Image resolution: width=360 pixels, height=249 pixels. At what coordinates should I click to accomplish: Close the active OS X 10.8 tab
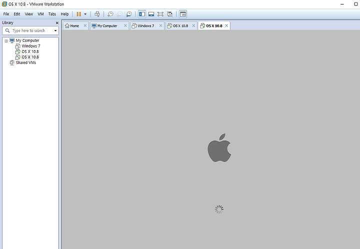(226, 26)
